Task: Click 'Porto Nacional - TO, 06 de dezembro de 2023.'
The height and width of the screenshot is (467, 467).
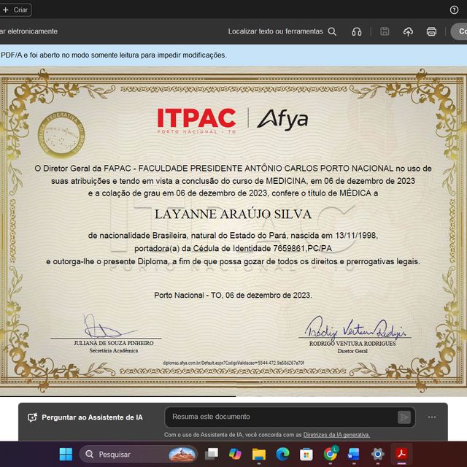Action: (x=233, y=295)
